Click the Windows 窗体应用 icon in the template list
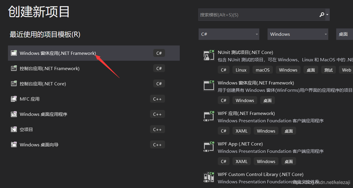Image resolution: width=353 pixels, height=188 pixels. coord(209,85)
